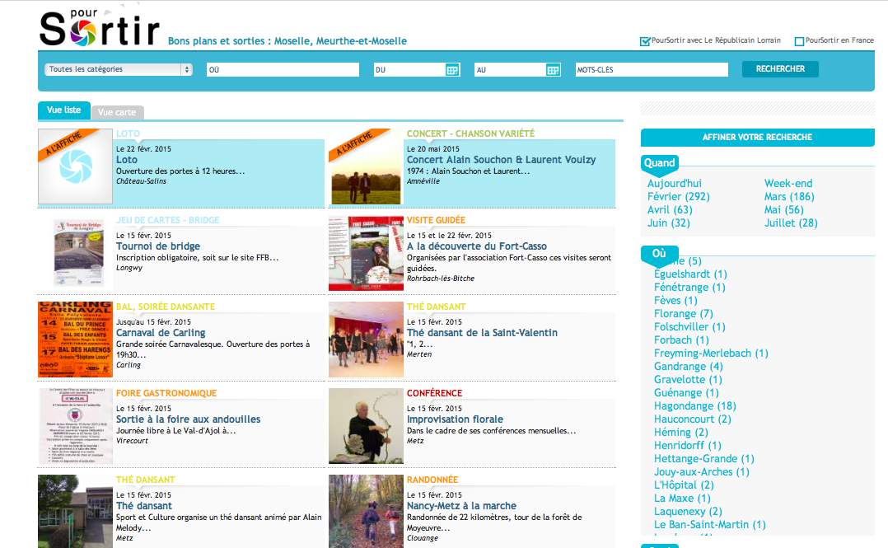Screen dimensions: 888x548
Task: Filter events by Avril (63)
Action: [670, 209]
